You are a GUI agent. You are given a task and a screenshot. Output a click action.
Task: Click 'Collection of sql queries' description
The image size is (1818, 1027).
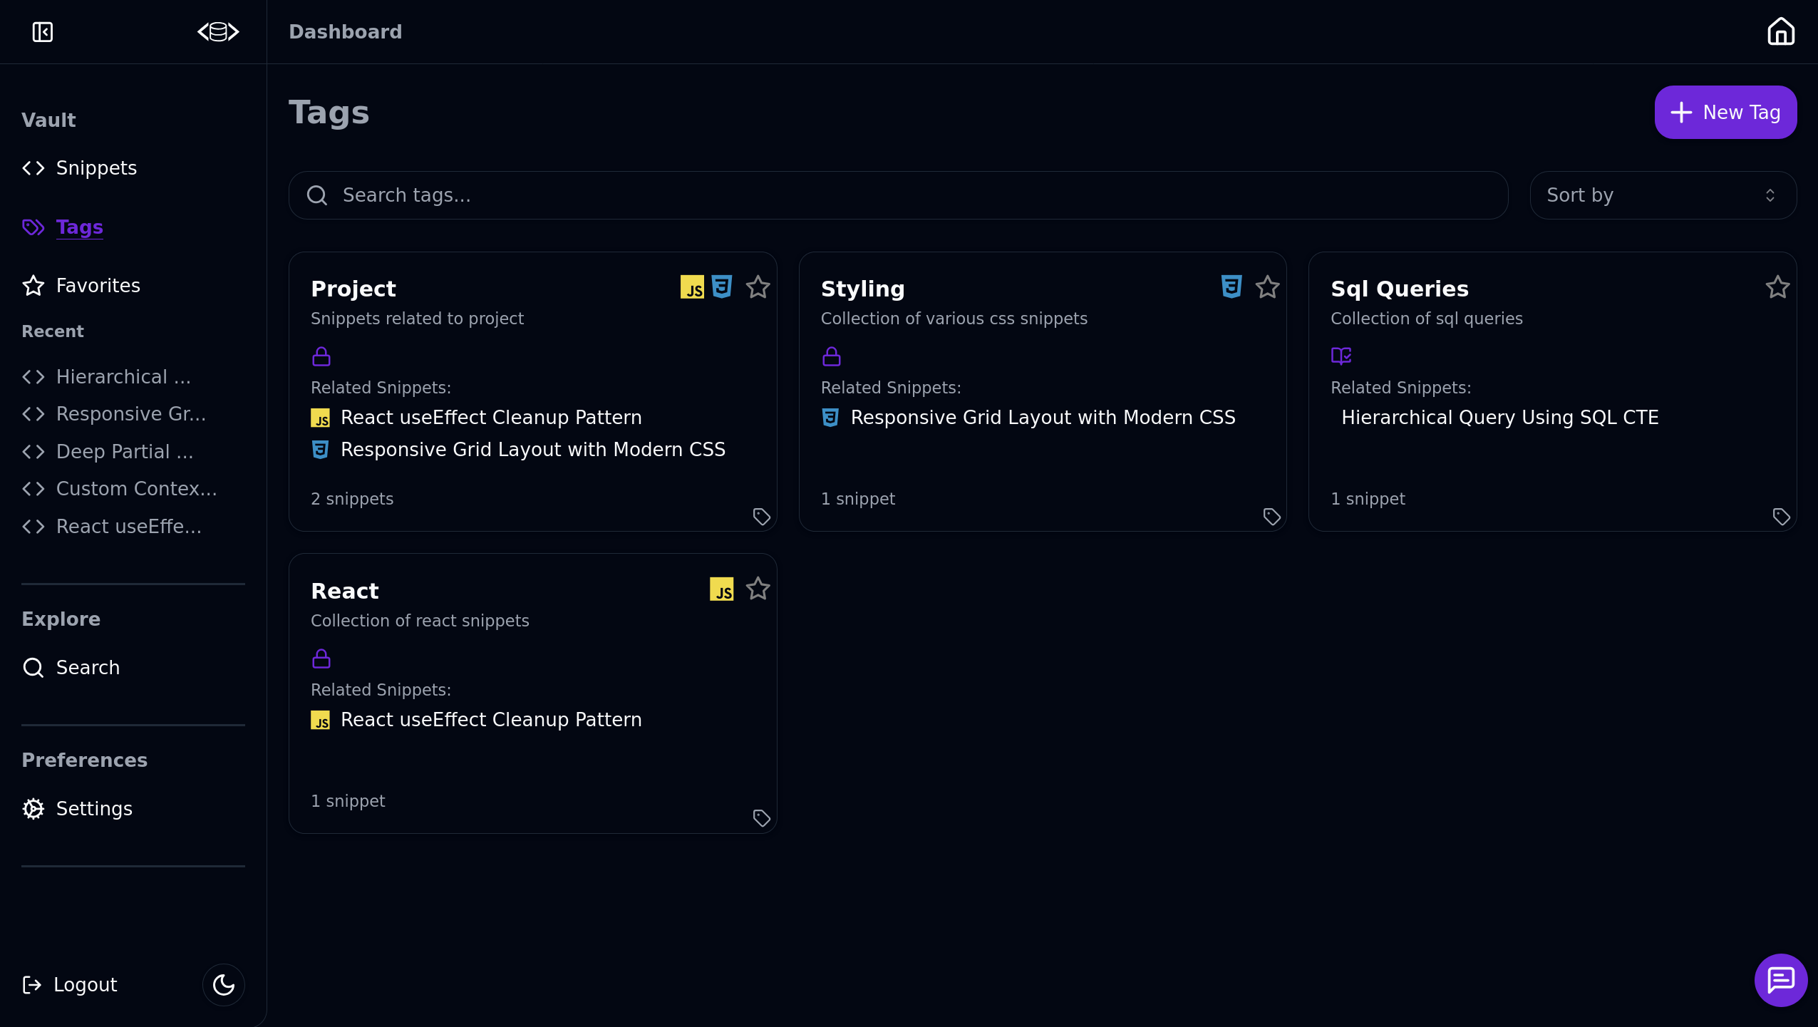1427,319
